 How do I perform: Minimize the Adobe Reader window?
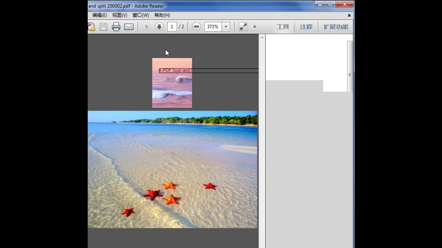point(320,4)
